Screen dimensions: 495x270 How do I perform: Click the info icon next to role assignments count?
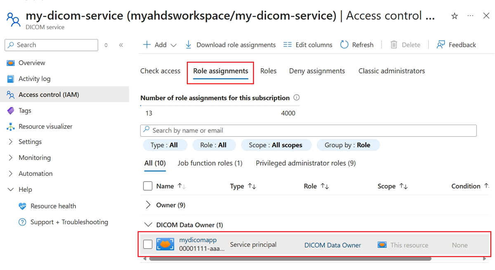[296, 98]
